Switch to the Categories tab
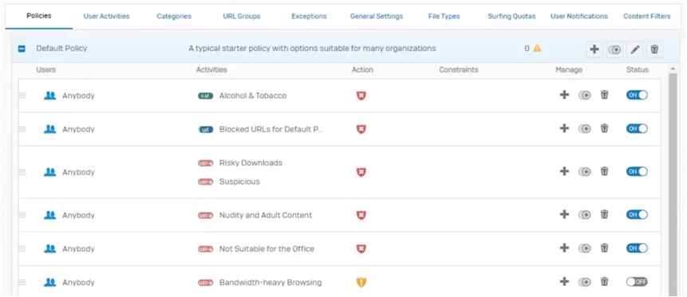Viewport: 687px width, 297px height. tap(174, 16)
